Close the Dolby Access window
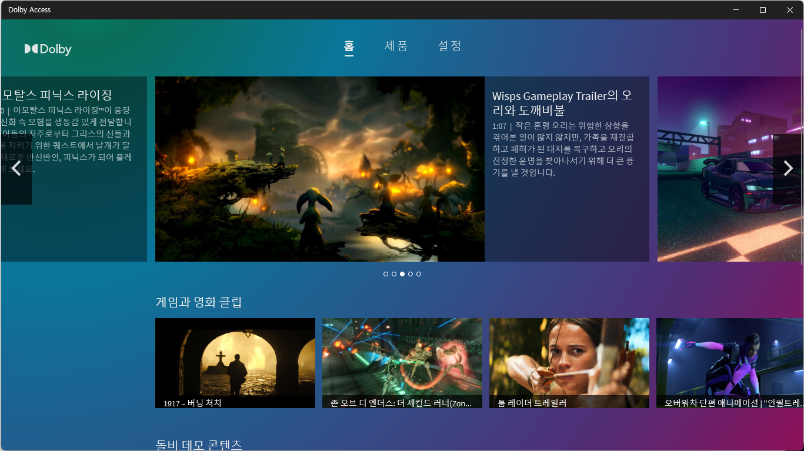This screenshot has width=804, height=451. coord(790,10)
